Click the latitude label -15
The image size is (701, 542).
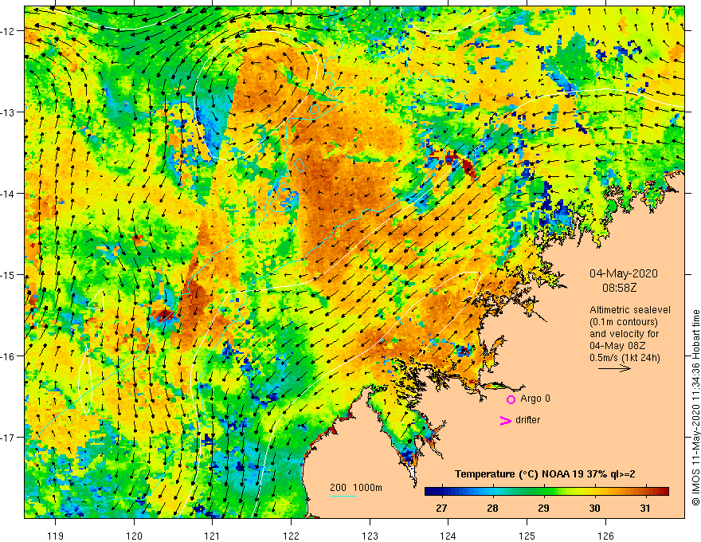[8, 274]
